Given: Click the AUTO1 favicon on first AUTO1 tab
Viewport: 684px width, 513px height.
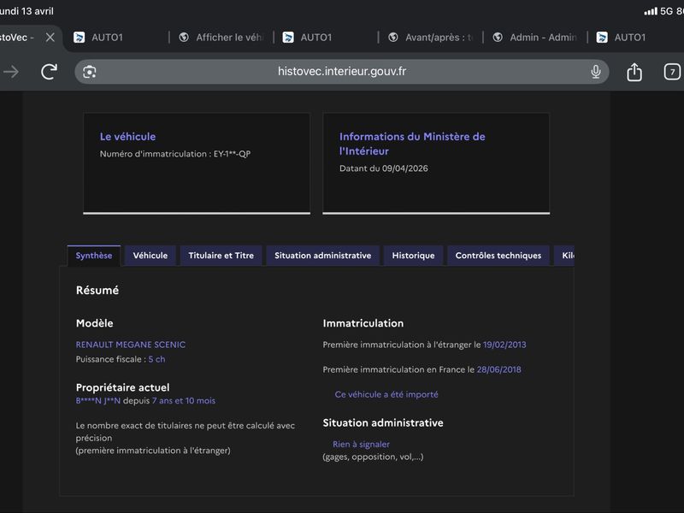Looking at the screenshot, I should coord(79,38).
